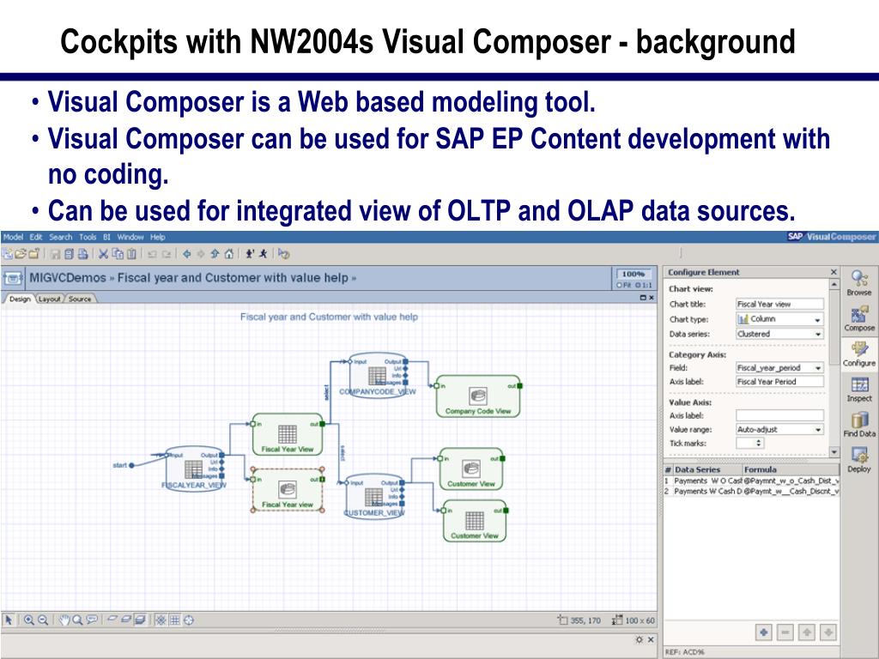Click the empty Value Axis label field
The image size is (879, 659).
click(x=779, y=415)
